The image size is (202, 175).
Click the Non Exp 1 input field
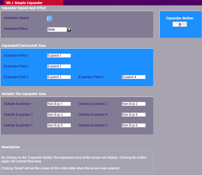point(59,104)
